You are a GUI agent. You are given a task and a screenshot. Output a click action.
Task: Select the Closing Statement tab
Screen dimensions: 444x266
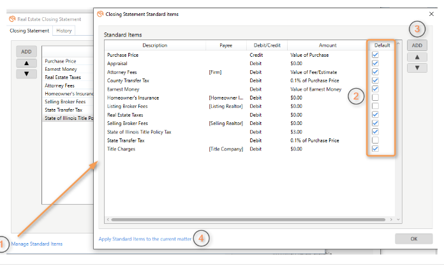click(x=30, y=31)
